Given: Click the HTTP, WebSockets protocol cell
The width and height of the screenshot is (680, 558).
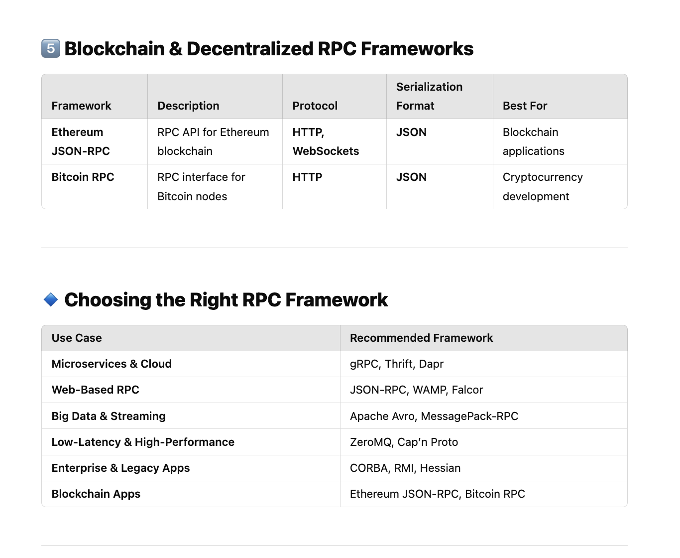Looking at the screenshot, I should point(326,141).
